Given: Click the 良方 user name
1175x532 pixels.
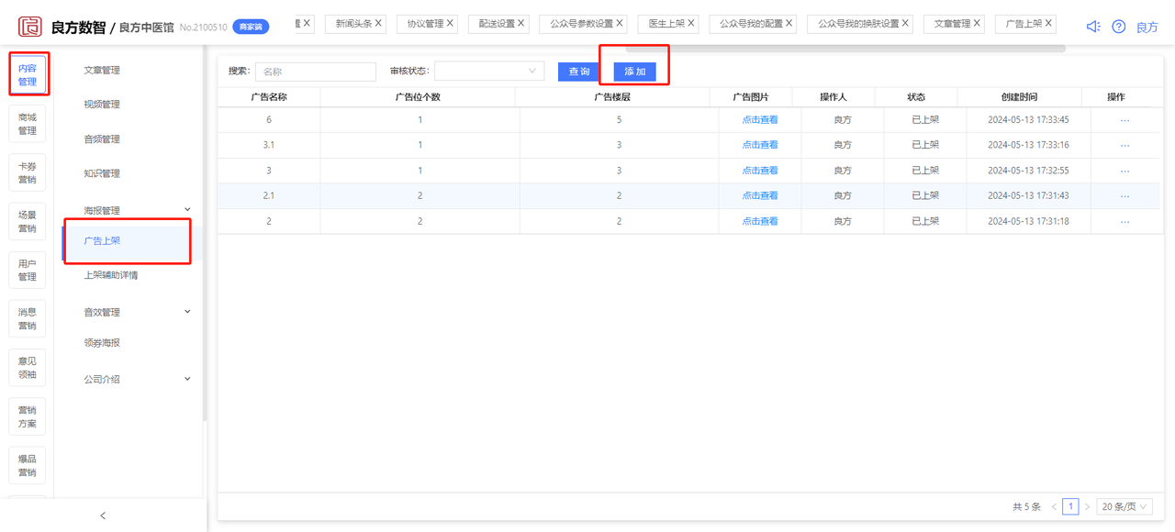Looking at the screenshot, I should 1147,28.
